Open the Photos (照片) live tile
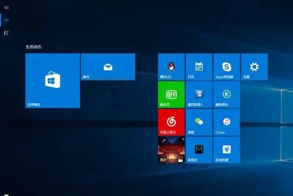This screenshot has width=293, height=196. pos(171,150)
